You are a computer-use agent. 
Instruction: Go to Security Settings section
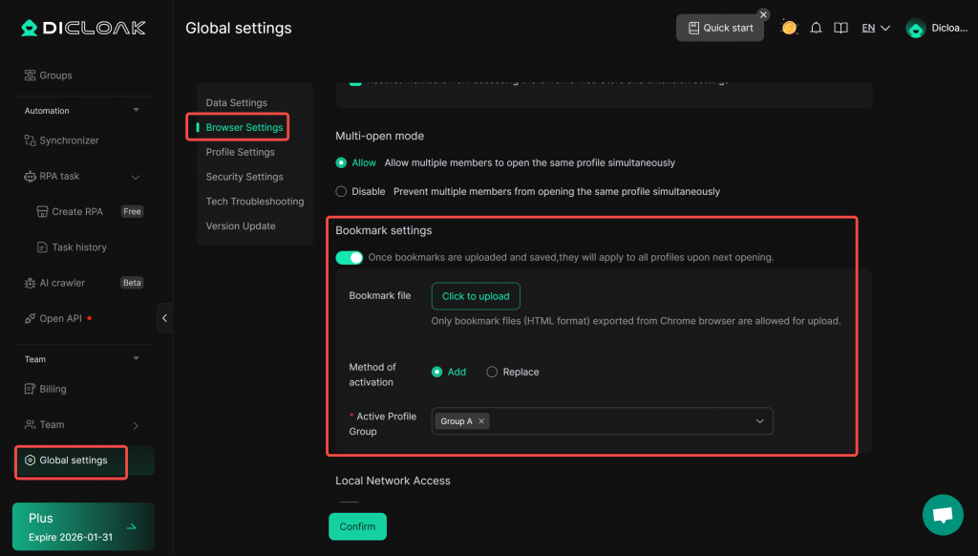[244, 177]
